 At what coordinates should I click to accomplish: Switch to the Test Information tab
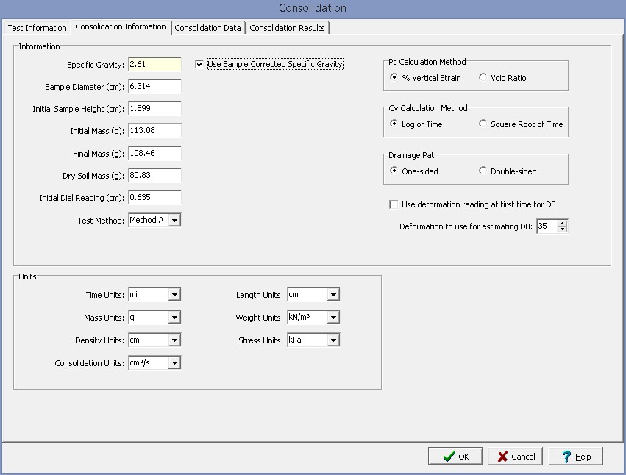(x=37, y=28)
